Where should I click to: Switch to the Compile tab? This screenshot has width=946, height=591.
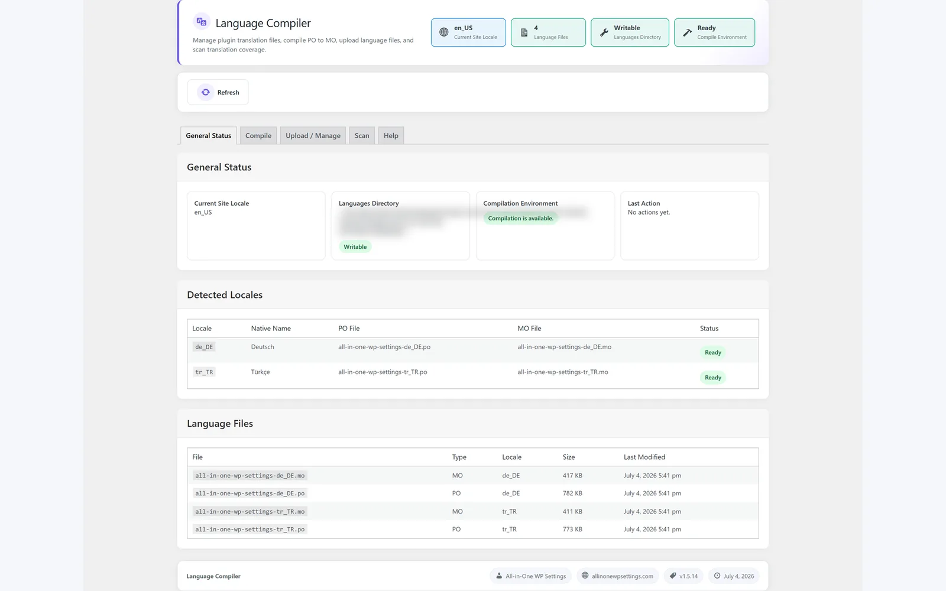click(258, 135)
